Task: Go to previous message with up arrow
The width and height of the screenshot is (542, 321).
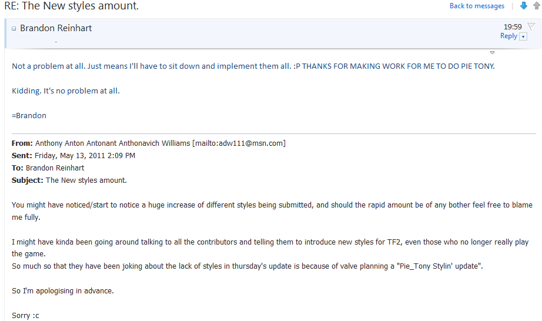Action: click(536, 6)
